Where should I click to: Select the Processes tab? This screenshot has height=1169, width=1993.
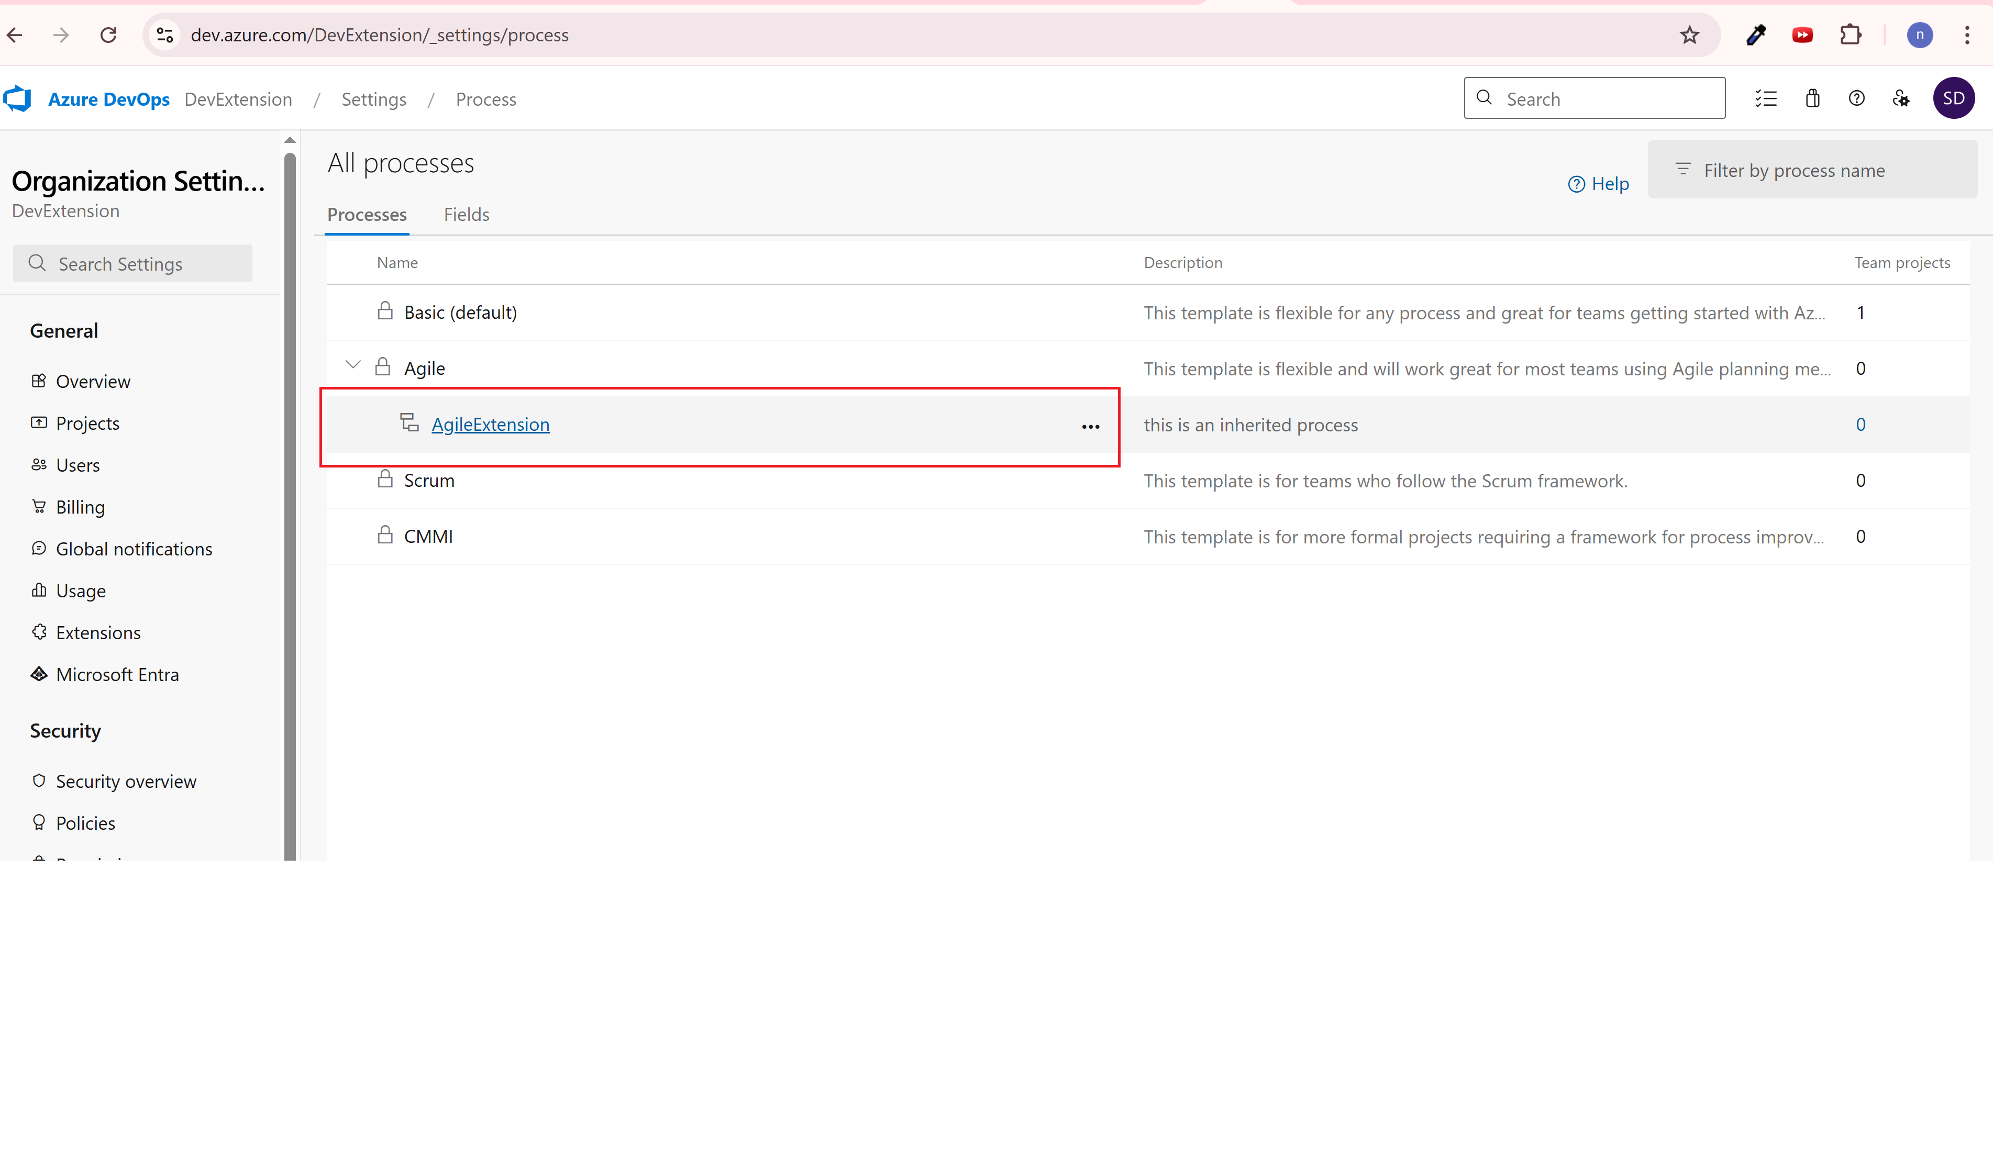pyautogui.click(x=366, y=214)
